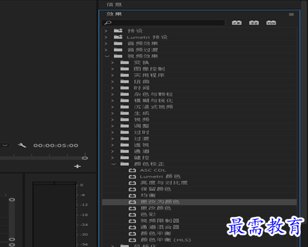Expand the 扭曲 folder arrow
308x247 pixels.
tap(112, 82)
